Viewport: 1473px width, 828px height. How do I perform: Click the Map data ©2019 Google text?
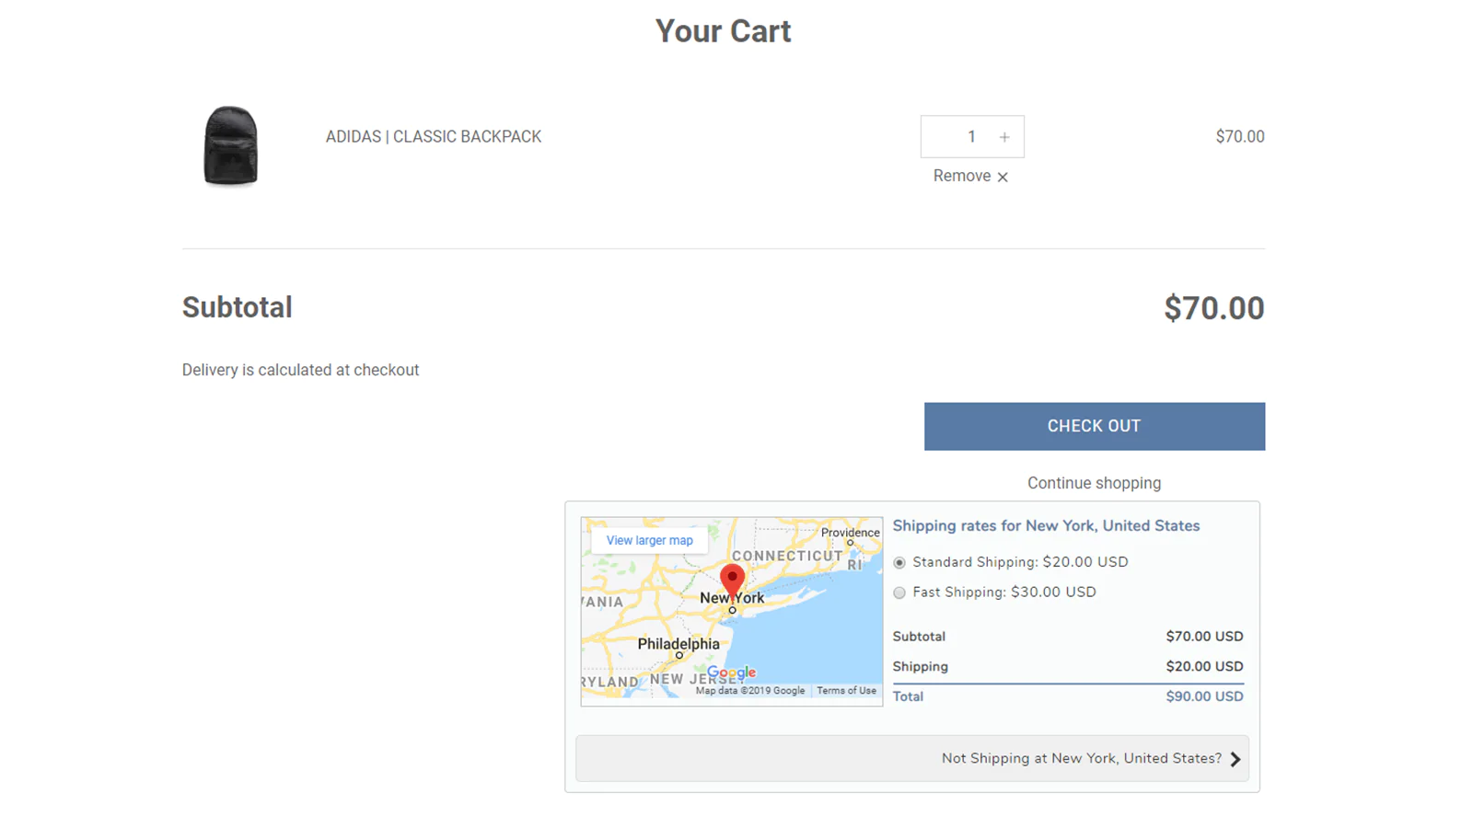coord(749,691)
